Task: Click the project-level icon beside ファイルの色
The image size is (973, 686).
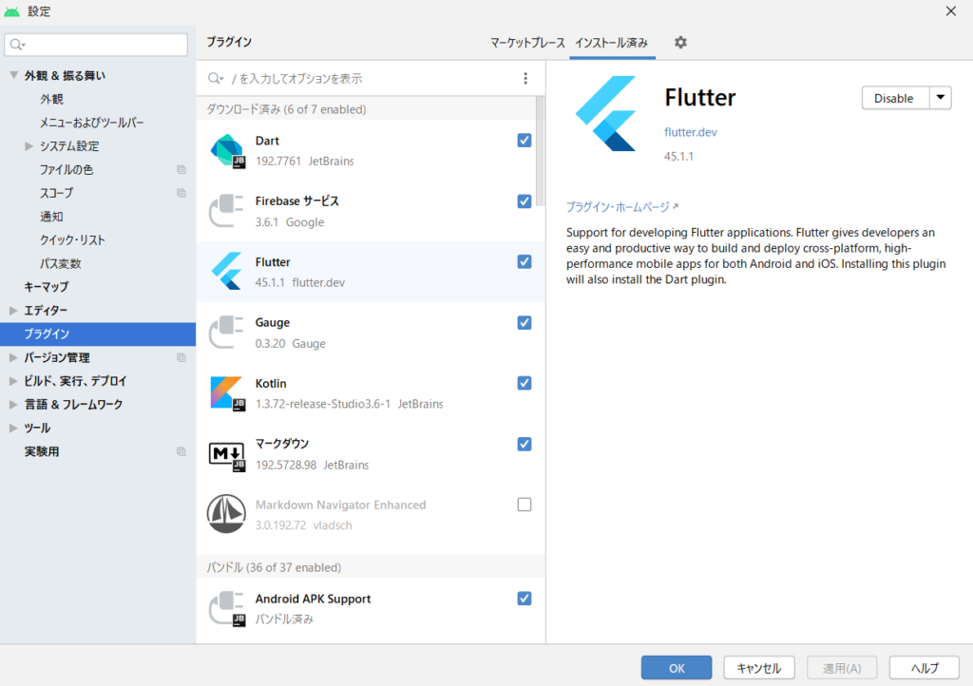Action: pyautogui.click(x=181, y=169)
